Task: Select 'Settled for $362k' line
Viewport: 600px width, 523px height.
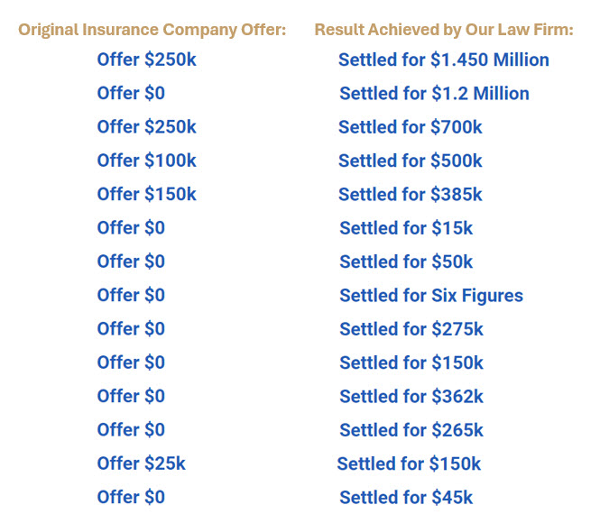Action: pos(411,397)
